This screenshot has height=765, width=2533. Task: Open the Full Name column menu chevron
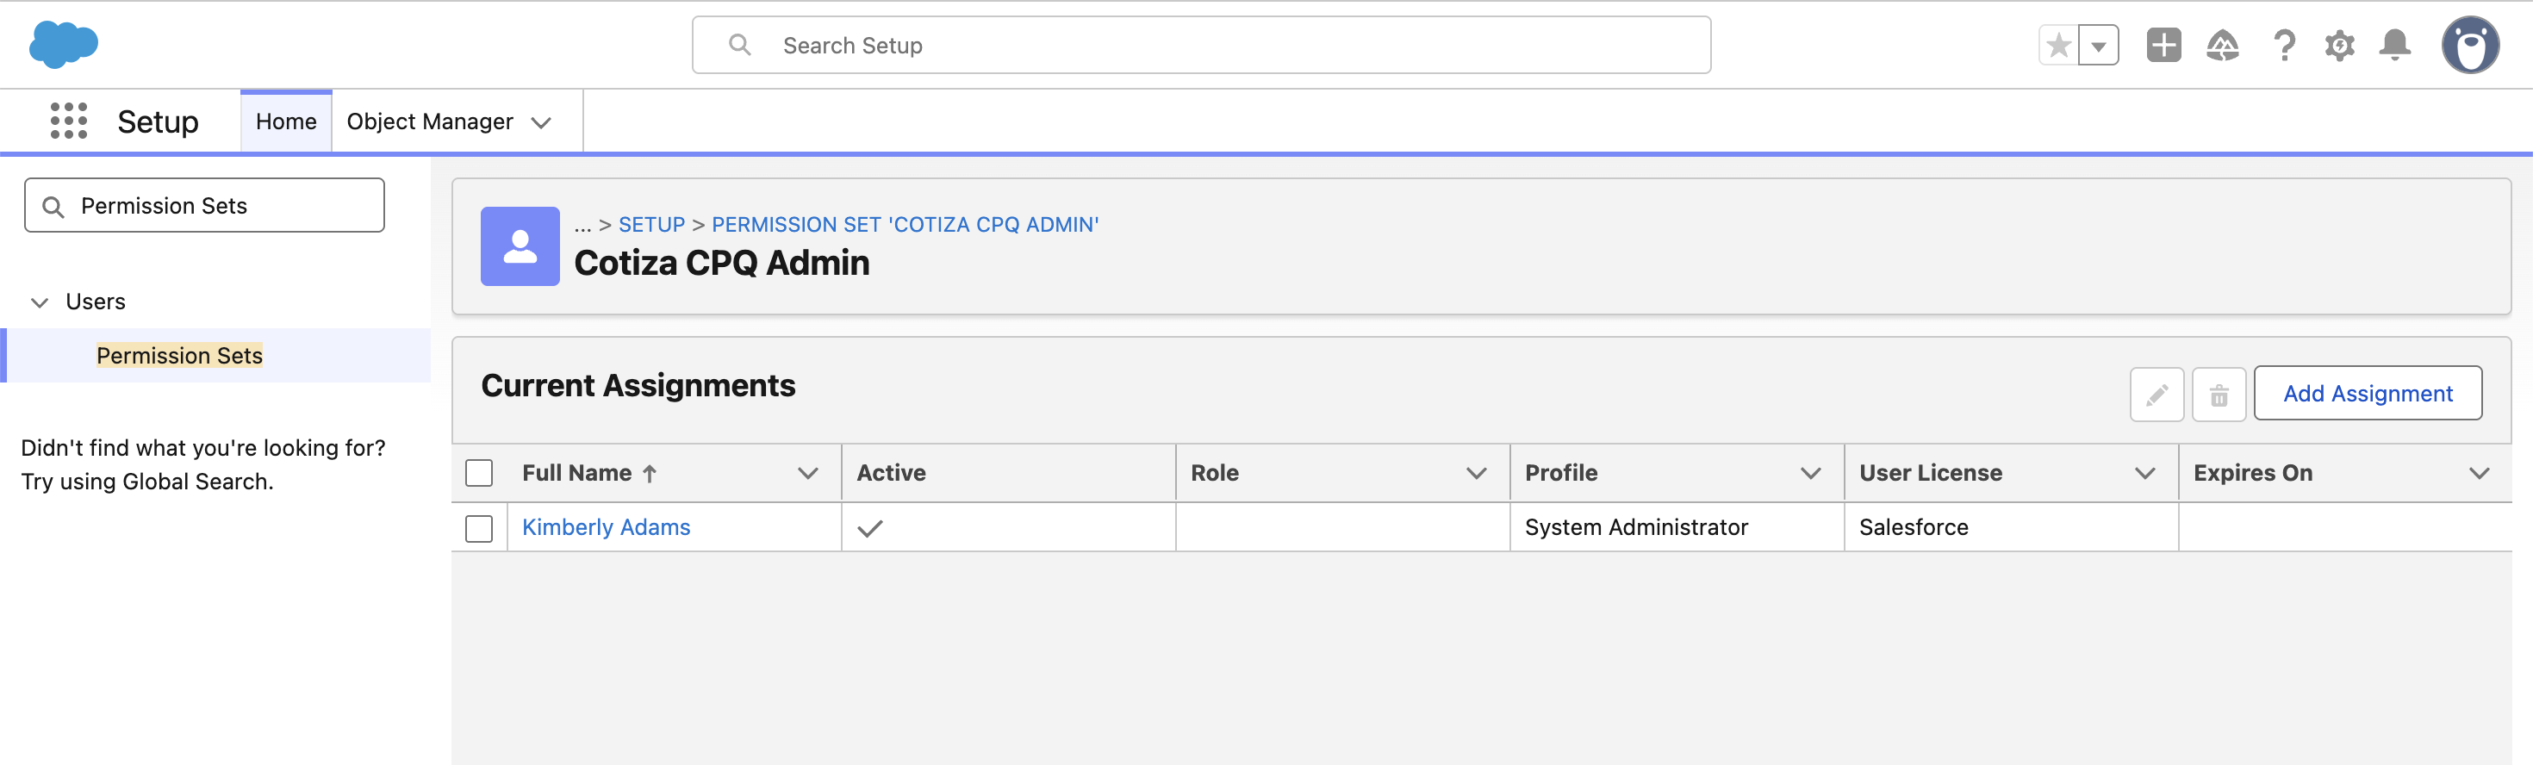pyautogui.click(x=808, y=474)
